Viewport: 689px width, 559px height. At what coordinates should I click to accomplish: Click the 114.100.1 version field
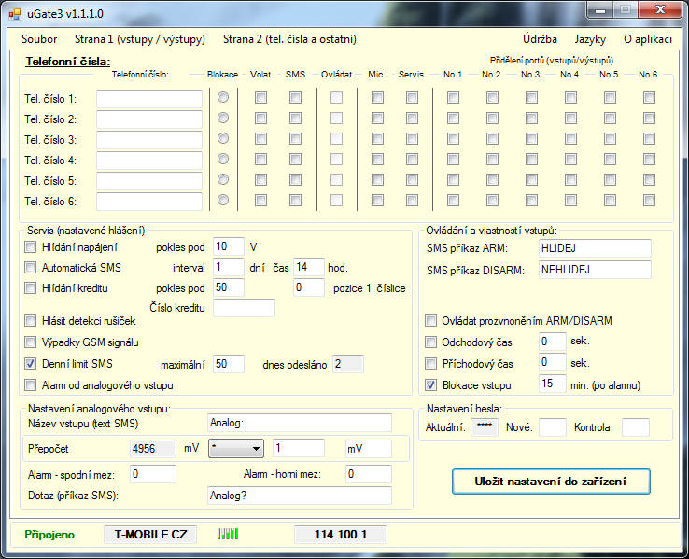tap(341, 535)
